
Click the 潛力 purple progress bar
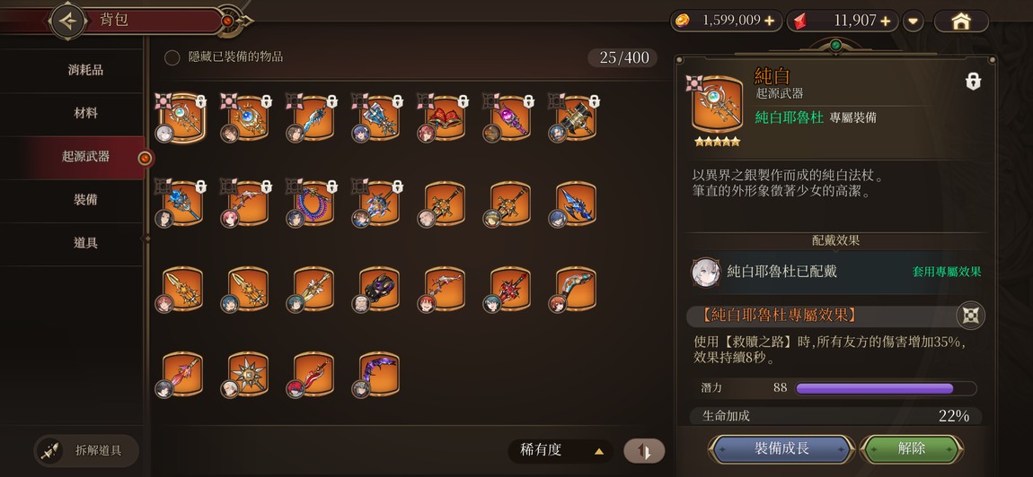tap(886, 388)
